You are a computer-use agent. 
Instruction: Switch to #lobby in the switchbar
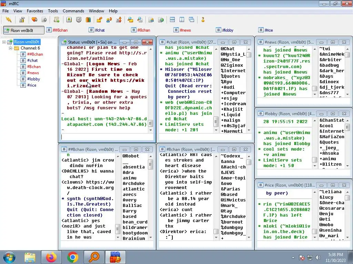click(x=225, y=30)
